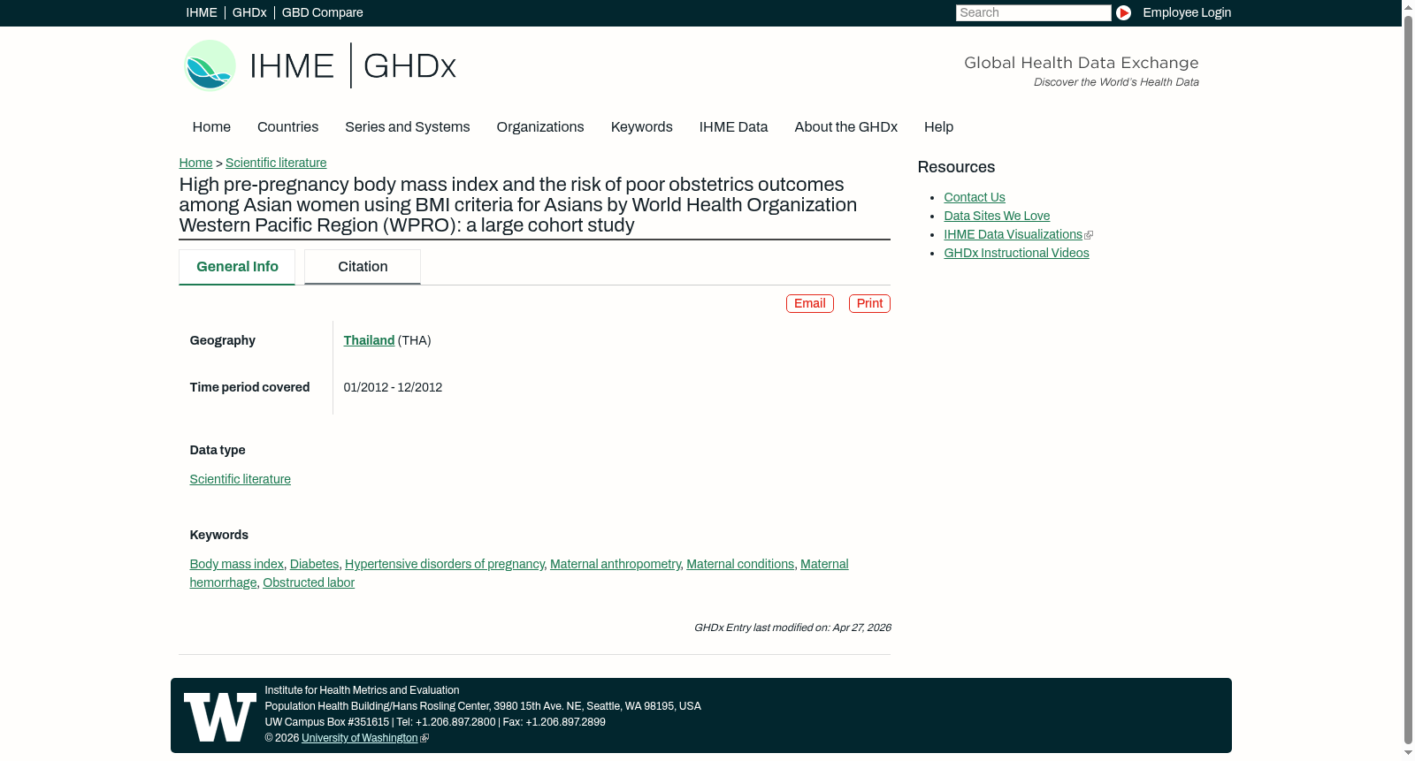
Task: Click Contact Us resource link
Action: click(x=974, y=197)
